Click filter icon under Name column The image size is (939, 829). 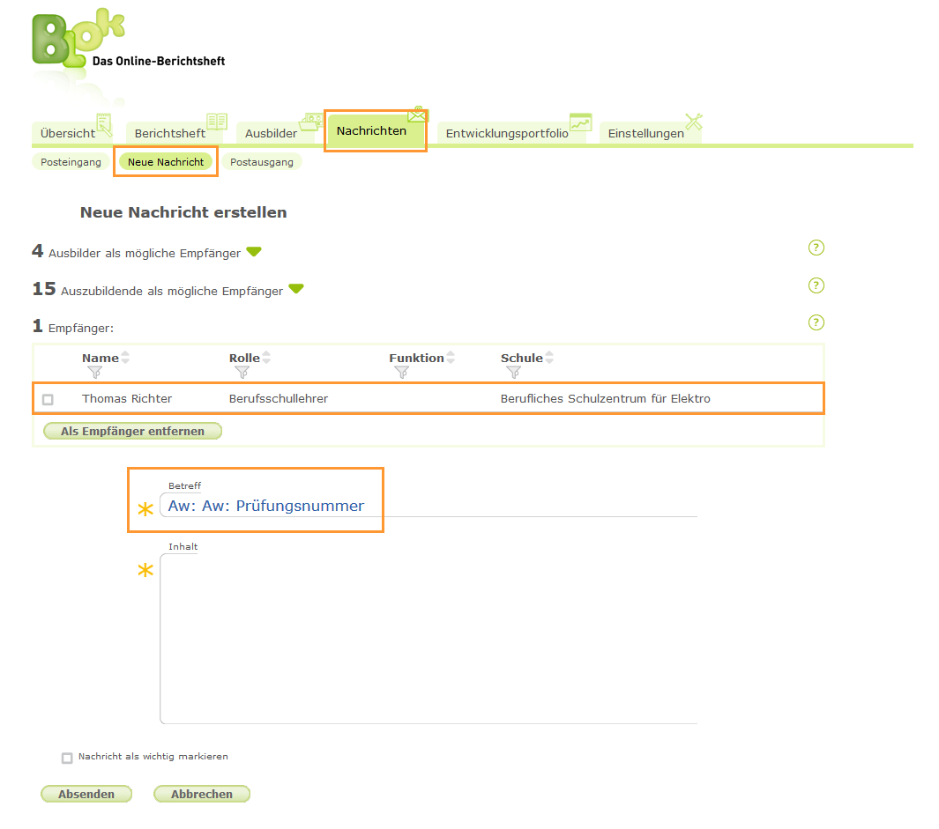[x=95, y=373]
